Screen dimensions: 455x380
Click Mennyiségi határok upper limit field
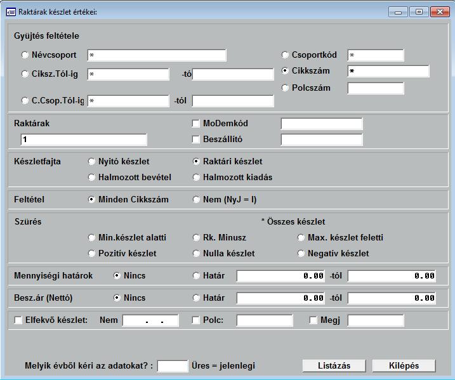392,276
